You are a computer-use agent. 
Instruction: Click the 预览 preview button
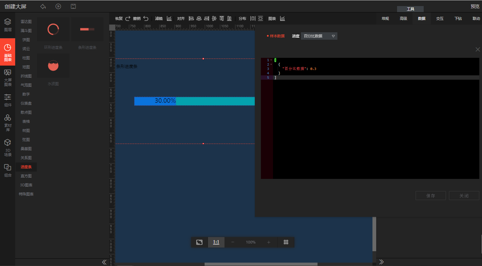[x=475, y=6]
